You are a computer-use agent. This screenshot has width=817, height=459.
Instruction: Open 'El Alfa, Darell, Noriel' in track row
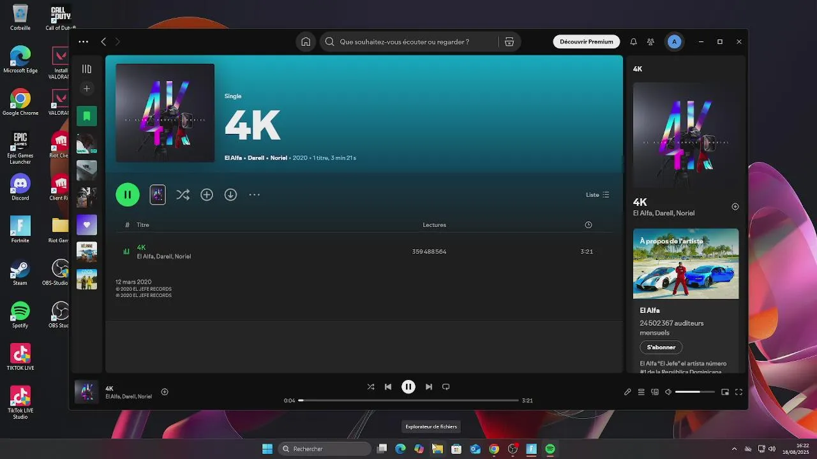coord(164,256)
